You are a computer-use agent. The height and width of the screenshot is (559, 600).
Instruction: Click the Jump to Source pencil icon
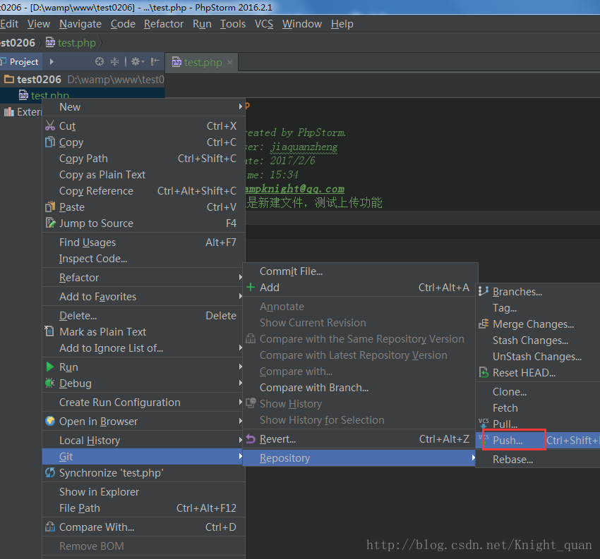point(50,223)
